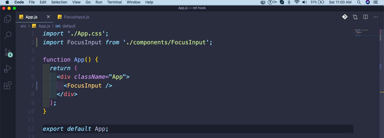Click the className attribute on line 6

tap(90, 77)
